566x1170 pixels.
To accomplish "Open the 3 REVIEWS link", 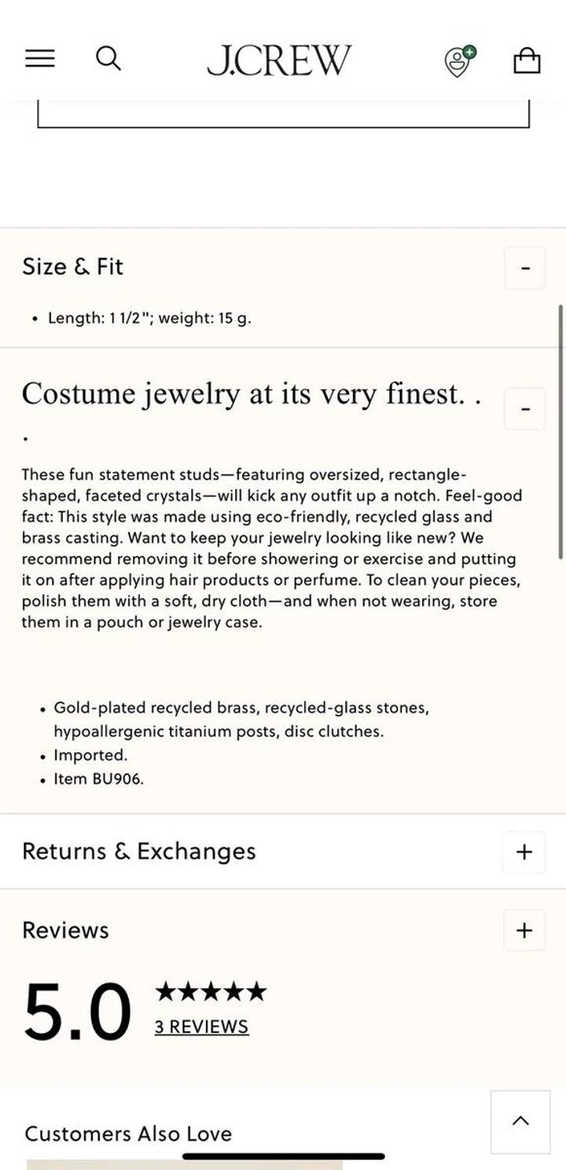I will [x=201, y=1027].
